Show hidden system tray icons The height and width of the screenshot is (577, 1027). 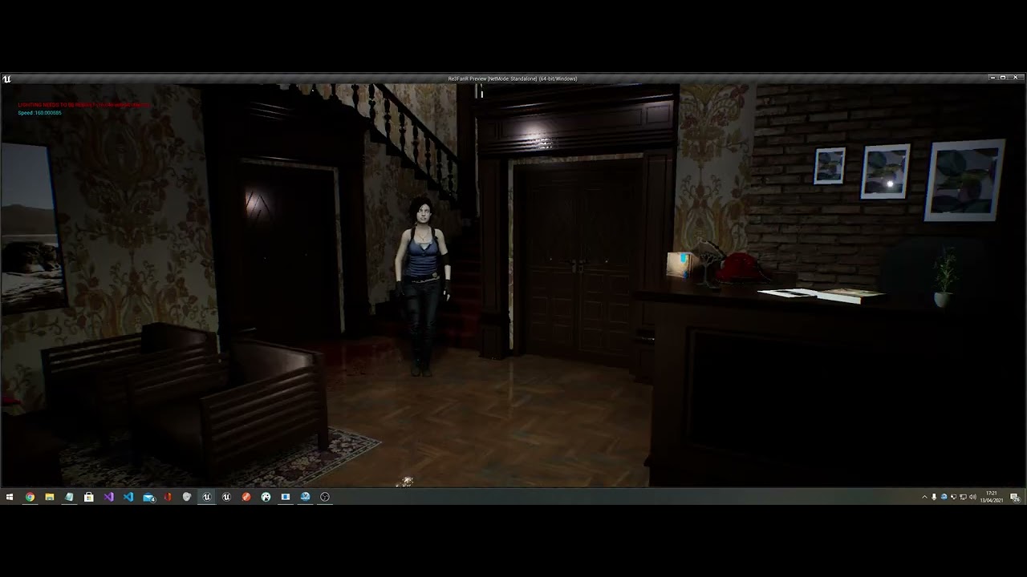[x=924, y=497]
